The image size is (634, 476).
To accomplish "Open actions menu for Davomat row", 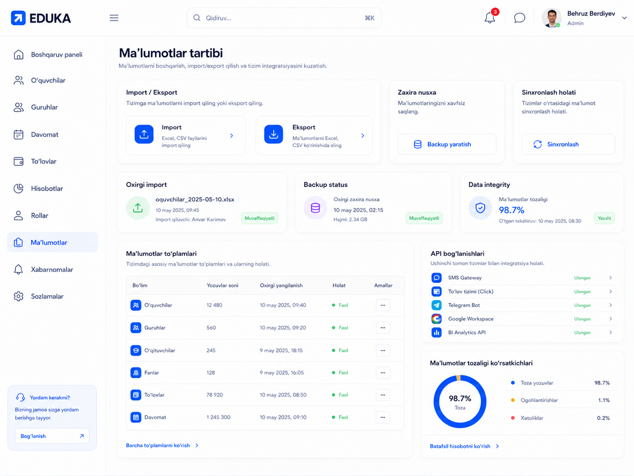I will pos(383,417).
